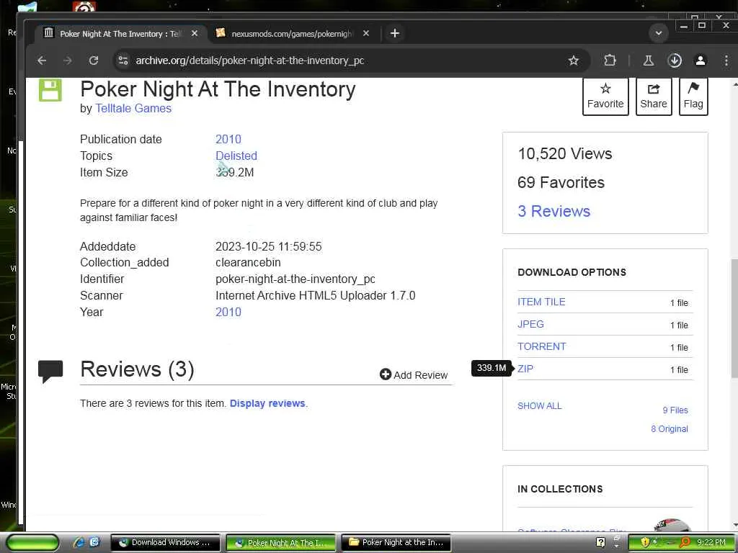The height and width of the screenshot is (553, 738).
Task: Select the Poker Night At The Inventory tab
Action: point(120,33)
